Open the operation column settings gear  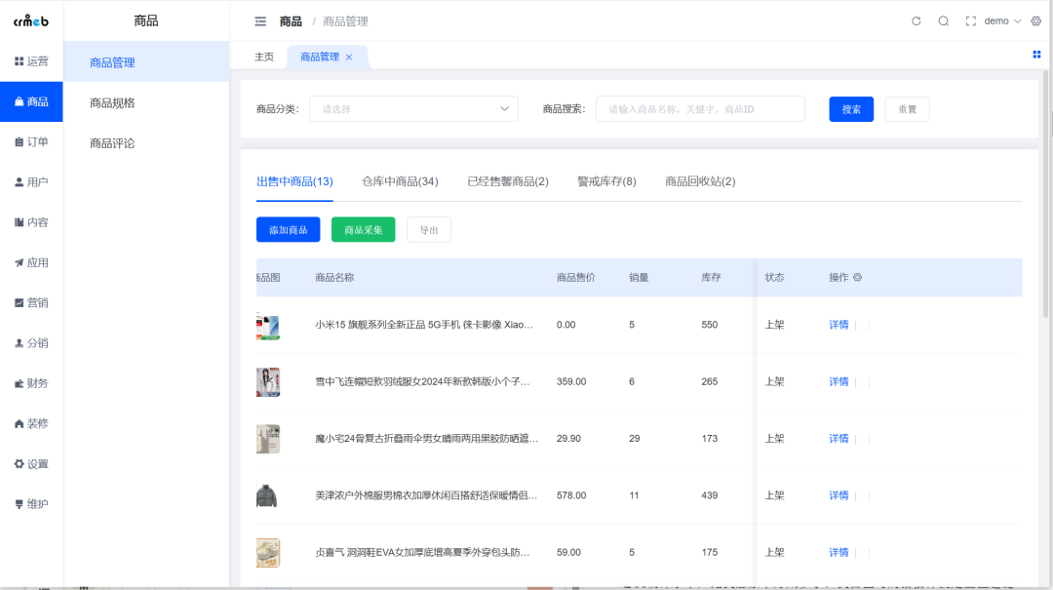[x=856, y=277]
